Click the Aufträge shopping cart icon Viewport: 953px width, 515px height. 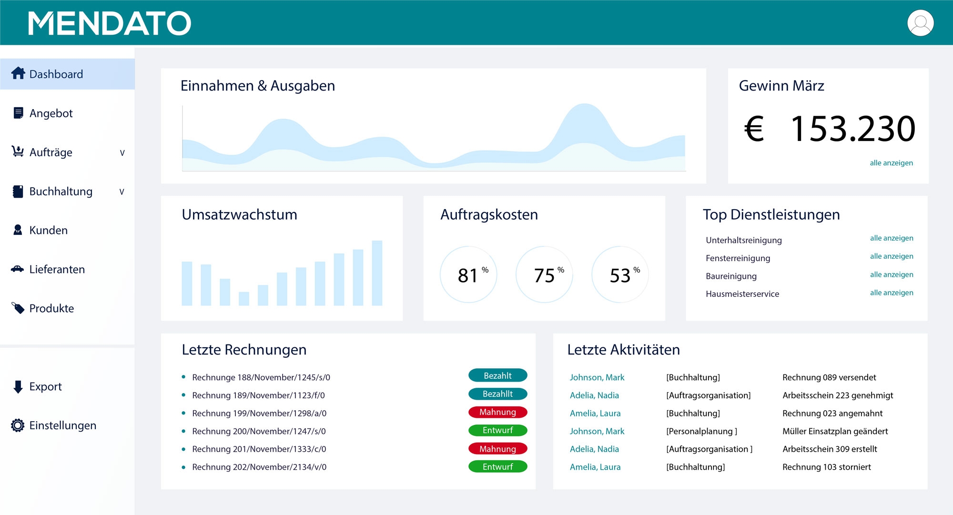(18, 151)
